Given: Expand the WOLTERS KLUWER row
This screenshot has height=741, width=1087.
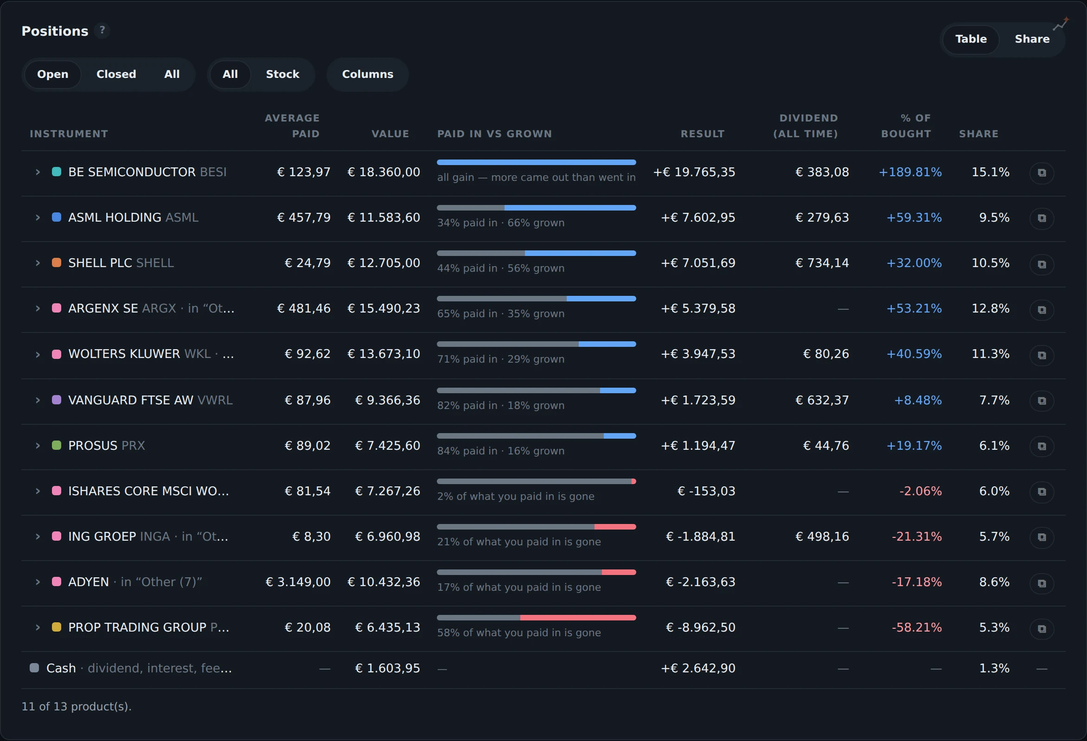Looking at the screenshot, I should pyautogui.click(x=38, y=354).
